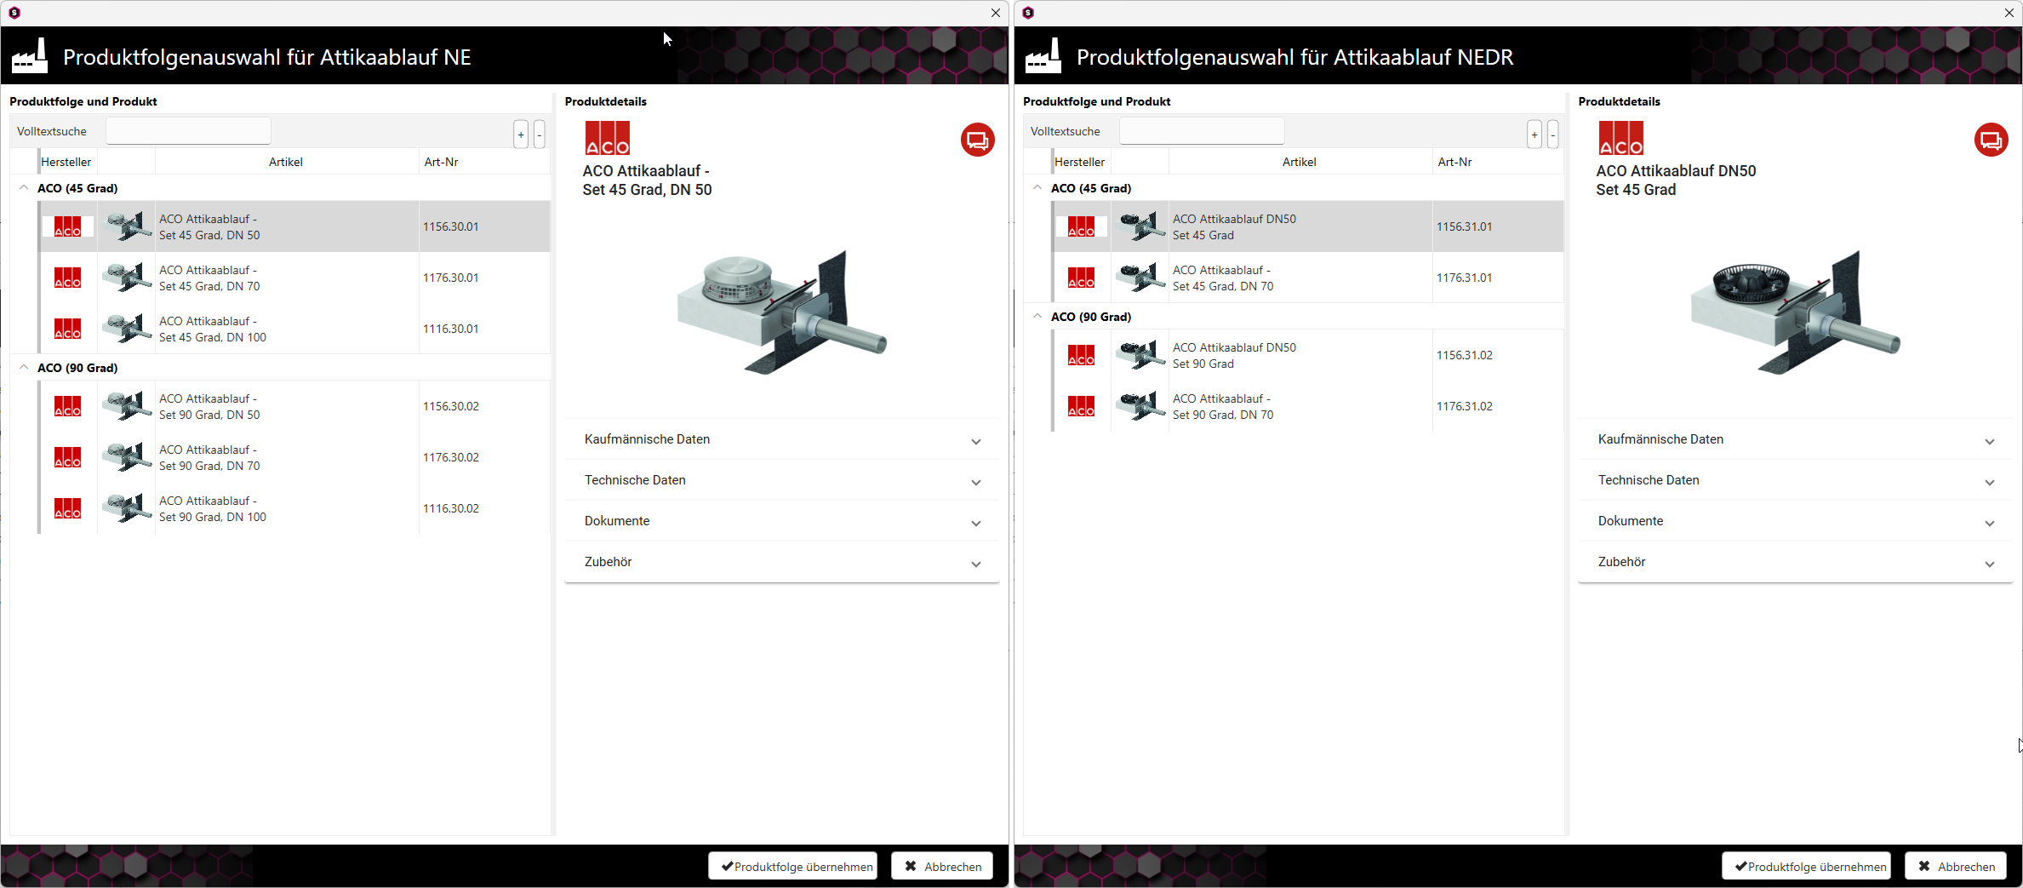Click ACO logo in row 1156.31.02
The image size is (2023, 888).
1082,355
